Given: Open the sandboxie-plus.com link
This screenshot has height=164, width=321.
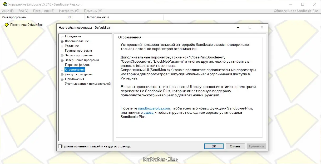Looking at the screenshot, I should pos(154,108).
